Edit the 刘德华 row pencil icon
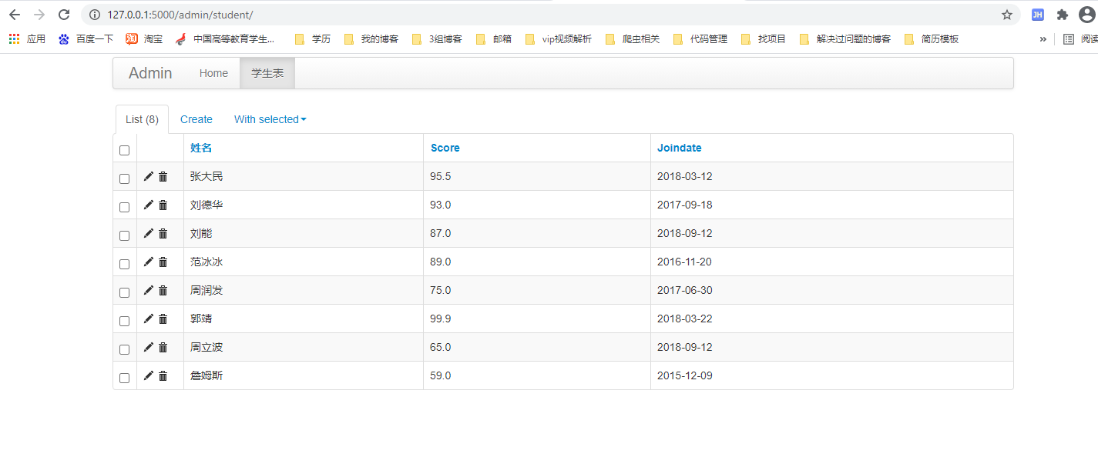Screen dimensions: 1098x467 pyautogui.click(x=149, y=205)
